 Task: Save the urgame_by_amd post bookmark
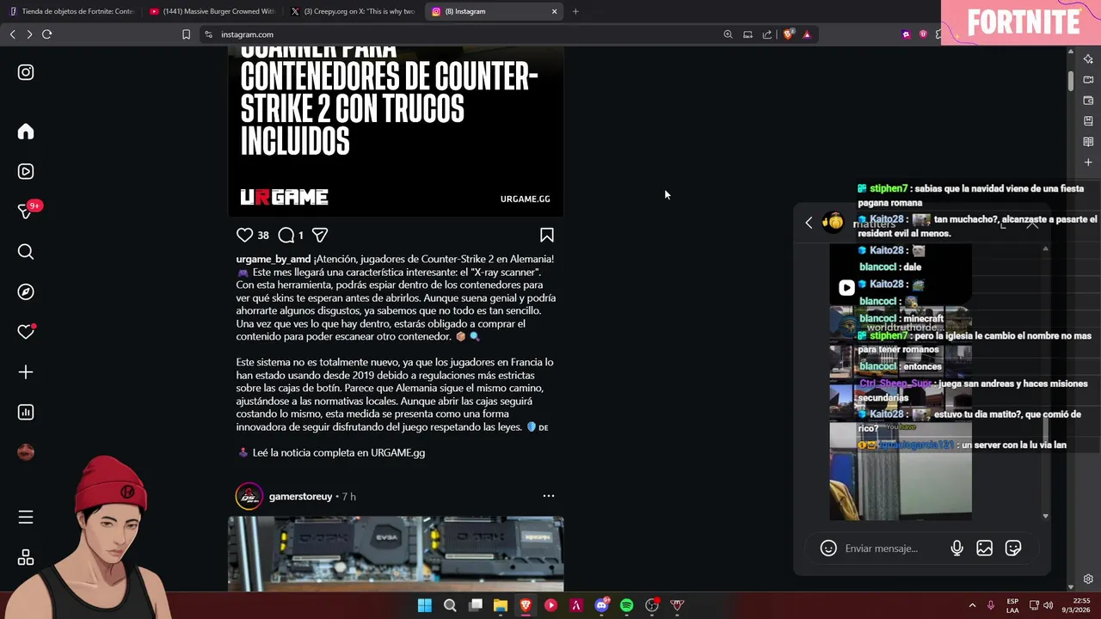(x=547, y=235)
